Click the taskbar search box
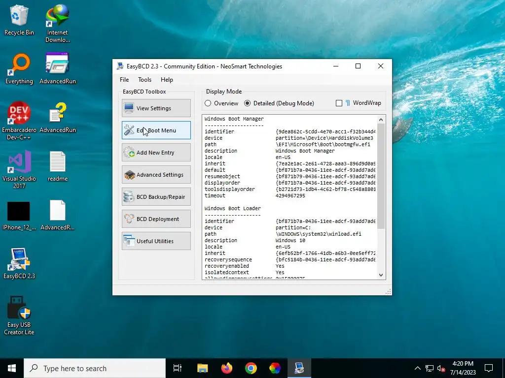 [x=95, y=368]
